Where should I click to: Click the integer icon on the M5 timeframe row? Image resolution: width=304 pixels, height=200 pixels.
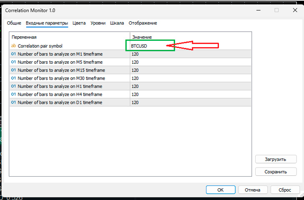pyautogui.click(x=13, y=62)
